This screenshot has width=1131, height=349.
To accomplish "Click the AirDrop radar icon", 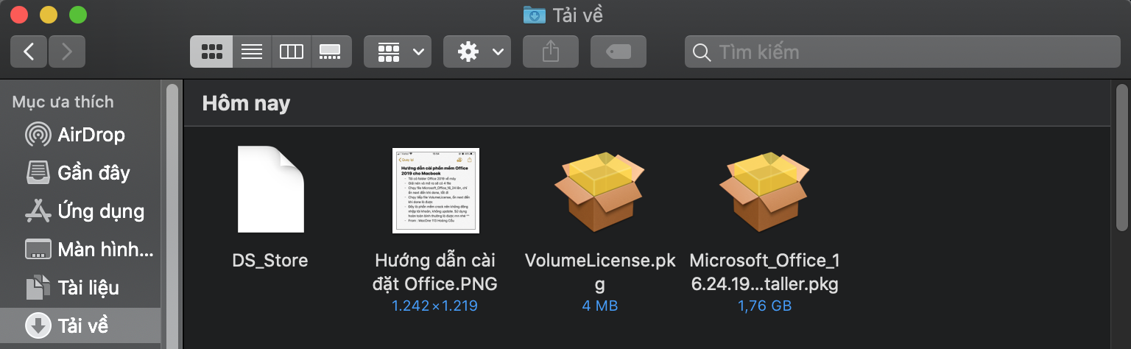I will point(38,135).
